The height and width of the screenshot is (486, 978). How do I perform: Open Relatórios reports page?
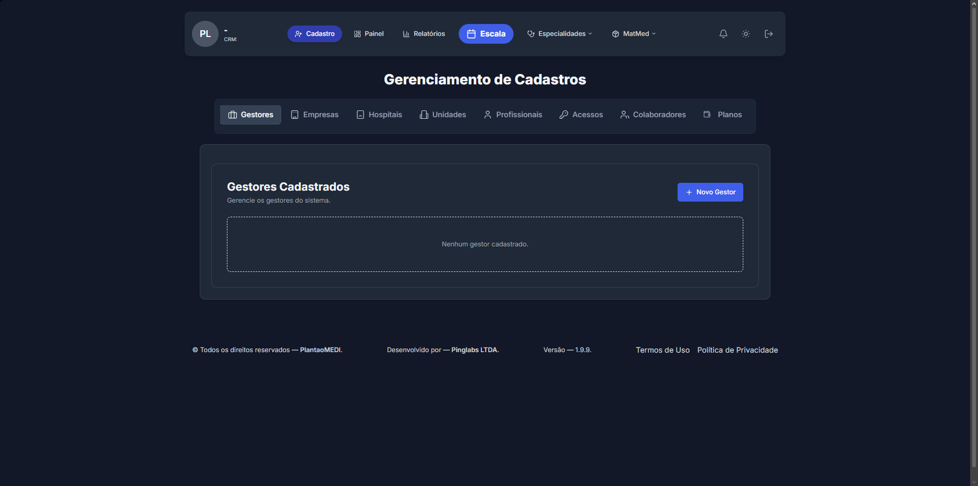pyautogui.click(x=424, y=34)
